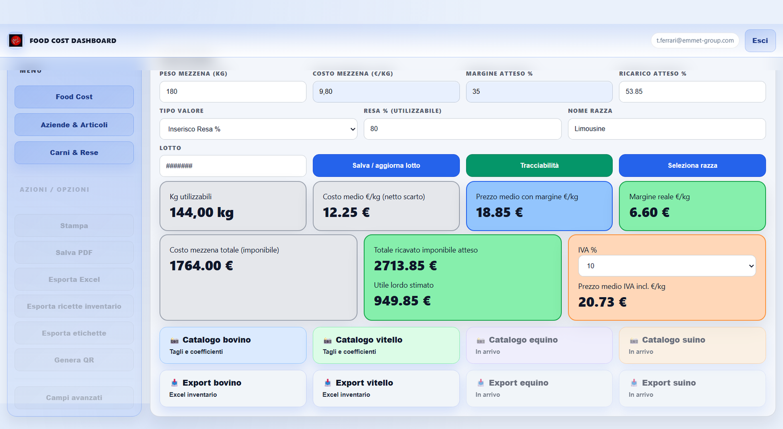Click the Export bovino download icon

click(x=174, y=383)
